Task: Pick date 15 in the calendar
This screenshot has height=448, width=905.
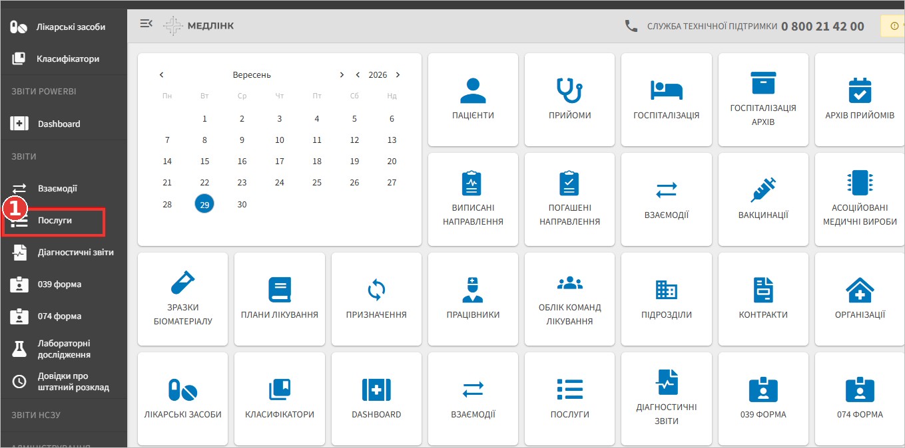Action: pyautogui.click(x=204, y=162)
